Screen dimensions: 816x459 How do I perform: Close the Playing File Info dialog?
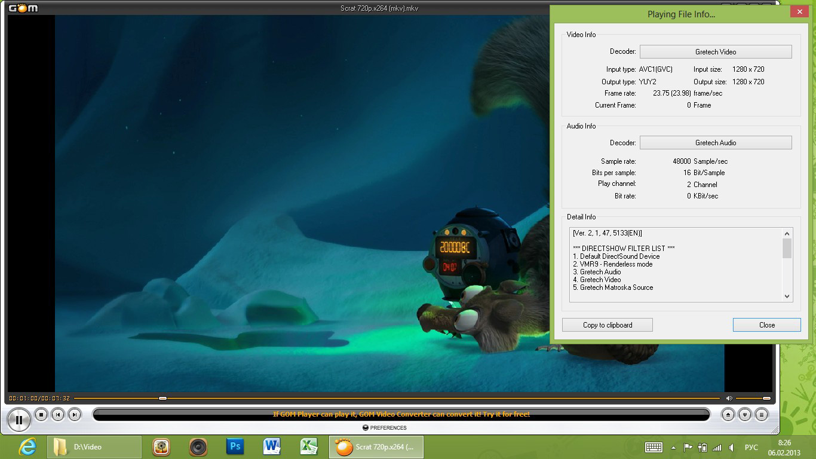pos(766,325)
